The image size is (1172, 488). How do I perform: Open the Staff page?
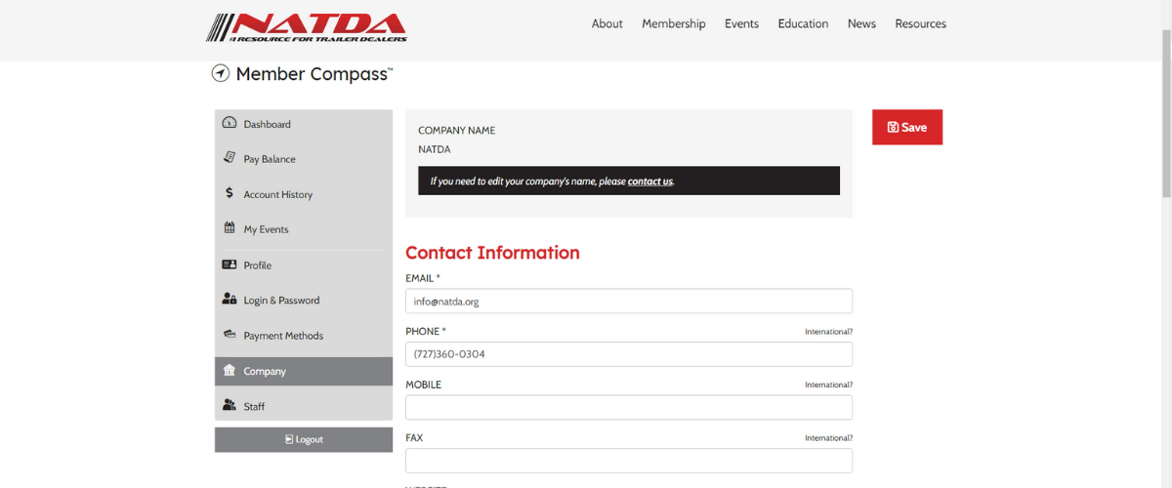coord(304,406)
